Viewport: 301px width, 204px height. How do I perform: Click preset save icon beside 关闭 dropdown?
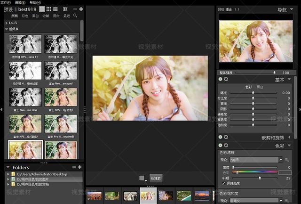[x=287, y=160]
